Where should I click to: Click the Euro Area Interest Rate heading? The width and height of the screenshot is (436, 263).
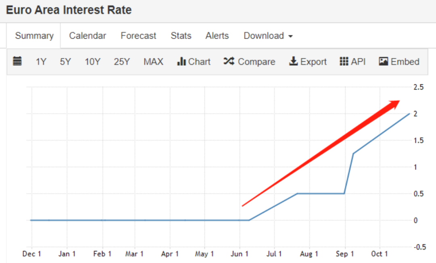click(x=69, y=10)
